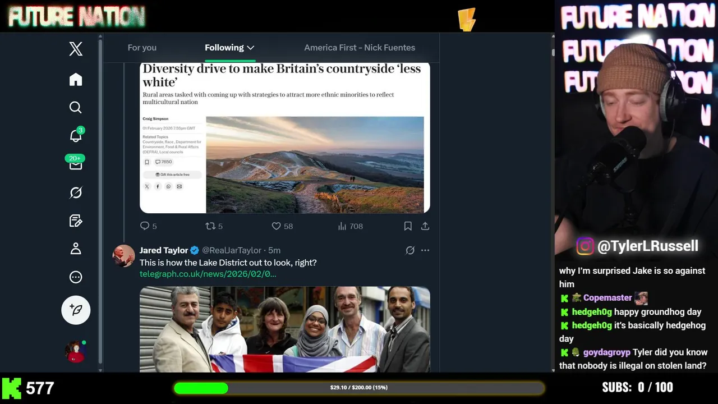Open the group photo with Union flag

pos(285,329)
